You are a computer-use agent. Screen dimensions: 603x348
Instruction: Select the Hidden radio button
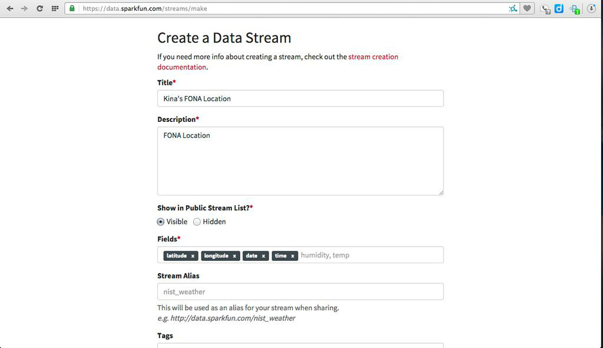pos(197,222)
